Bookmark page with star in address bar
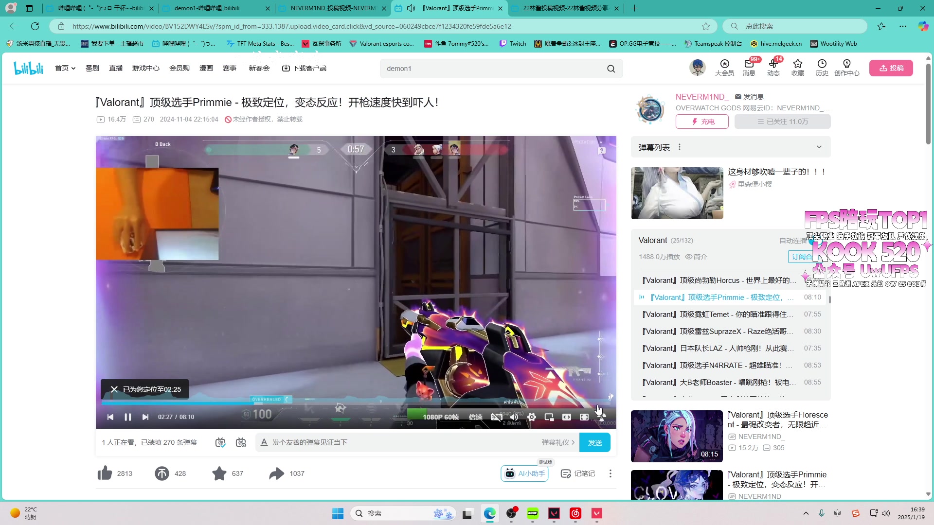The height and width of the screenshot is (525, 934). tap(706, 26)
